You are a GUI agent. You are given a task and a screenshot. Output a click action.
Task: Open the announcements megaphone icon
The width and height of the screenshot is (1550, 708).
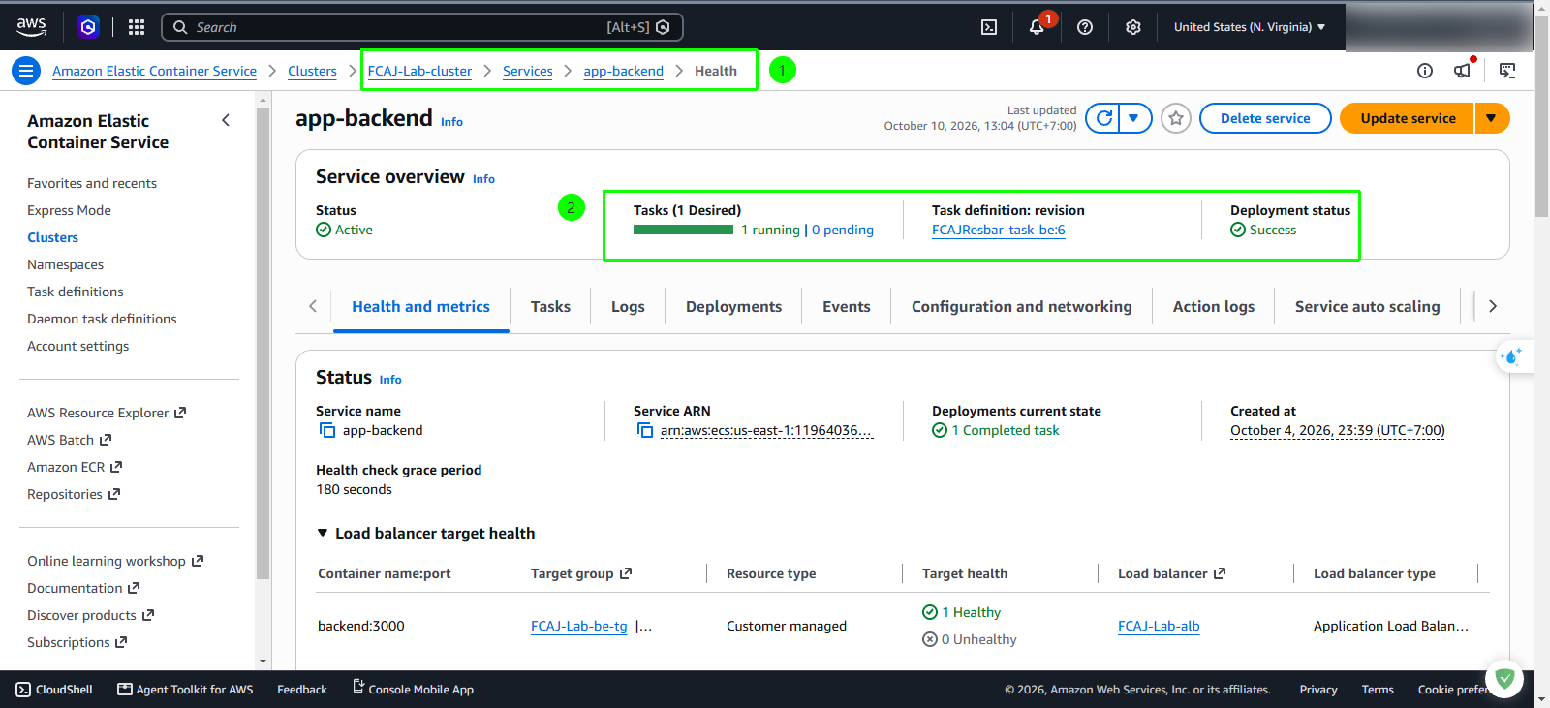(x=1463, y=71)
